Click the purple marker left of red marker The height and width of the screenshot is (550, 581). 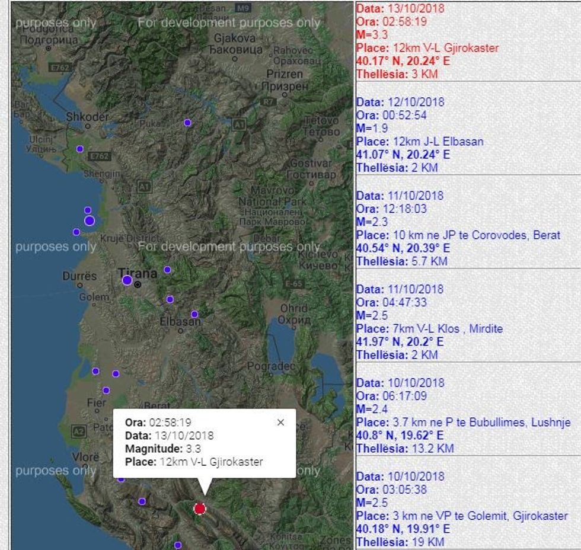click(142, 501)
